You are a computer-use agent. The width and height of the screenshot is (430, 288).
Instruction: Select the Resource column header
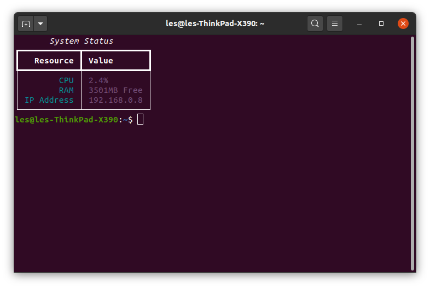(x=54, y=61)
